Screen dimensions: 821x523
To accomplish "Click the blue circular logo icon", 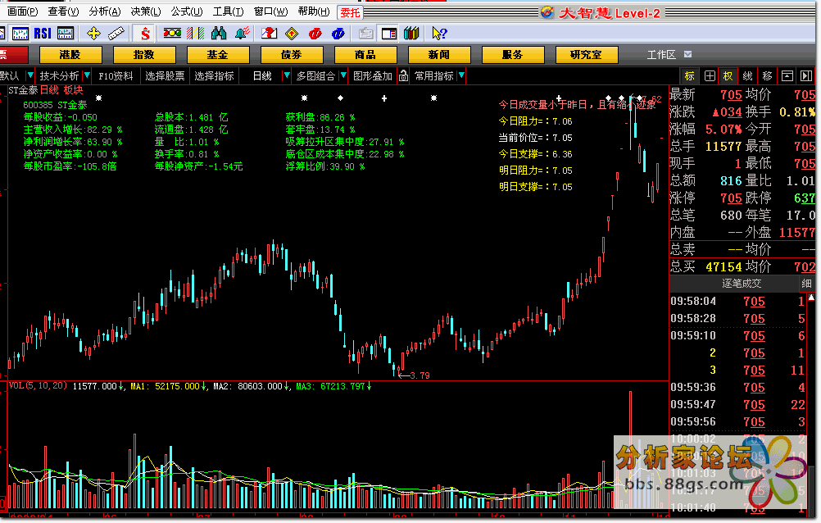I will coord(338,34).
